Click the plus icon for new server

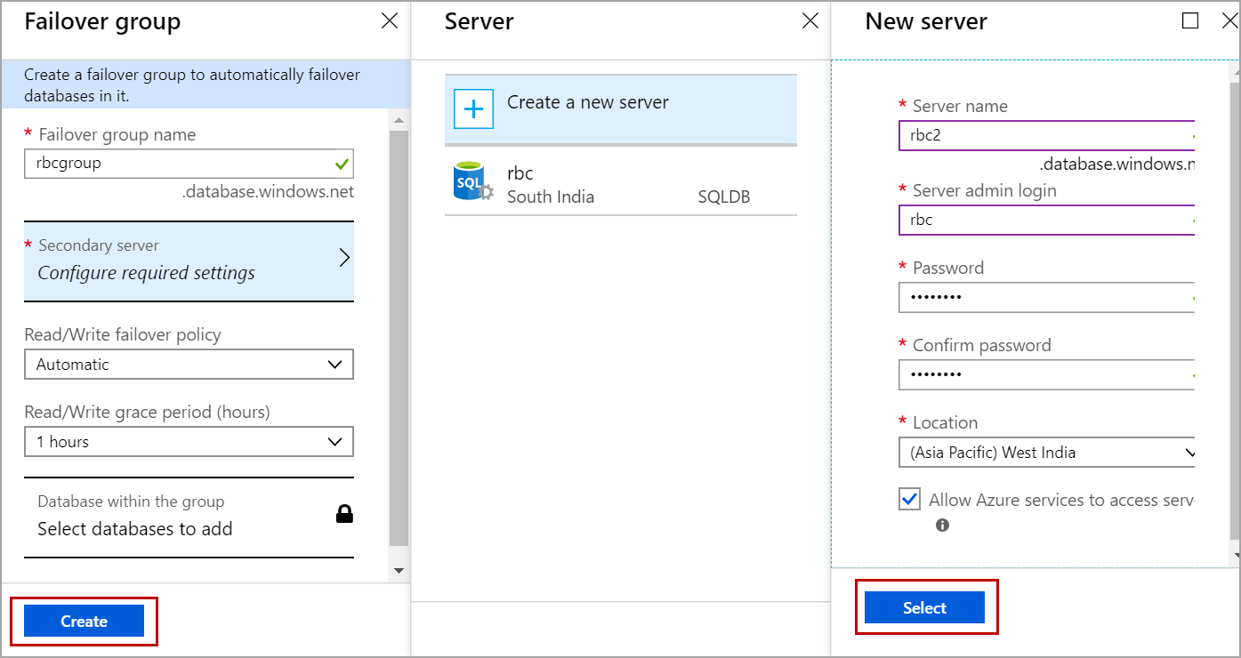pyautogui.click(x=473, y=109)
